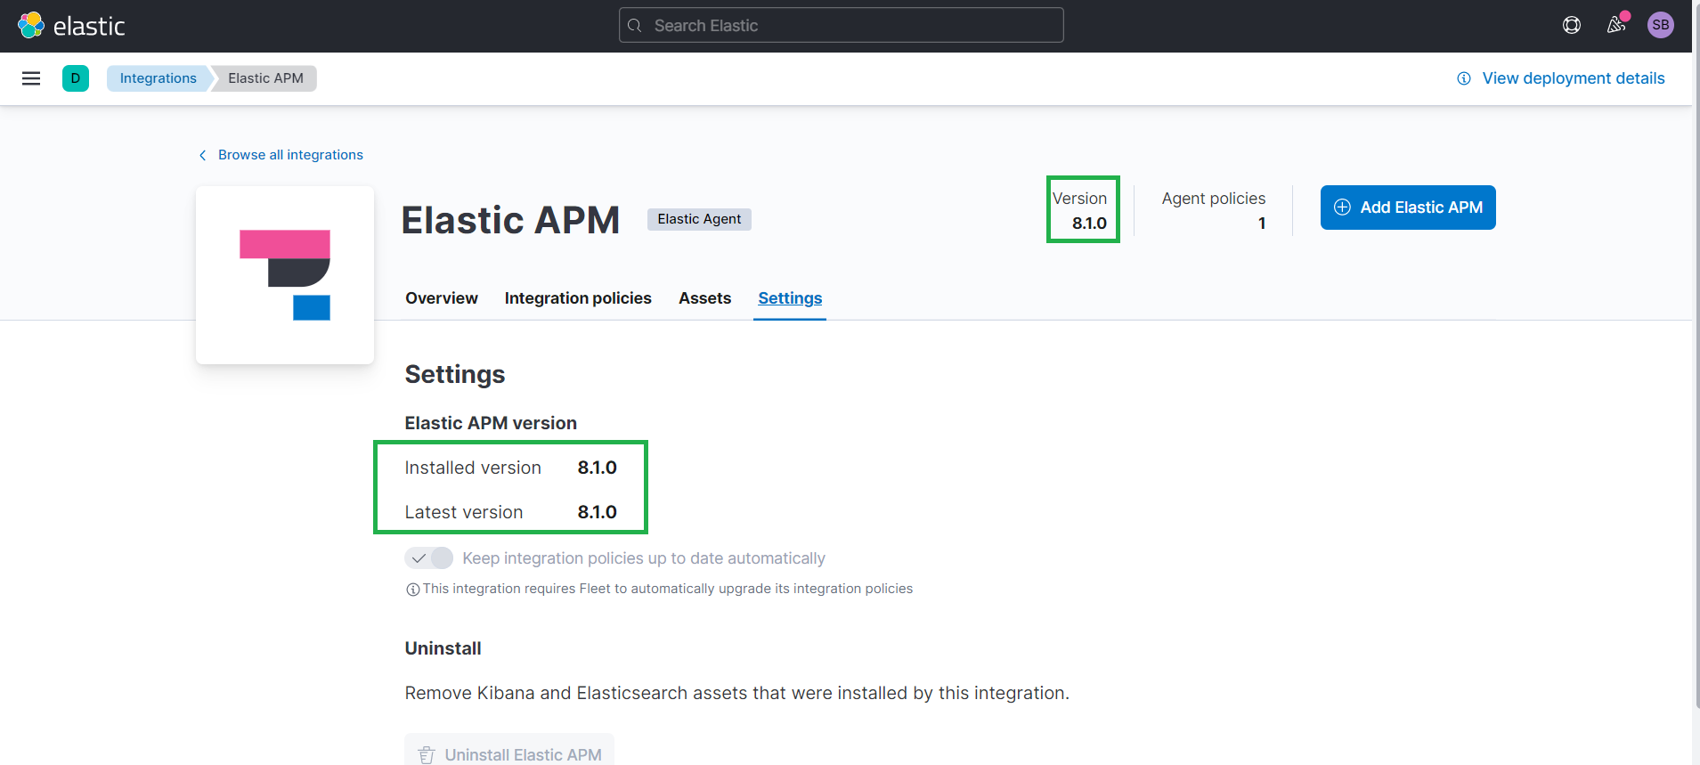
Task: Focus the Search Elastic input field
Action: pyautogui.click(x=842, y=26)
